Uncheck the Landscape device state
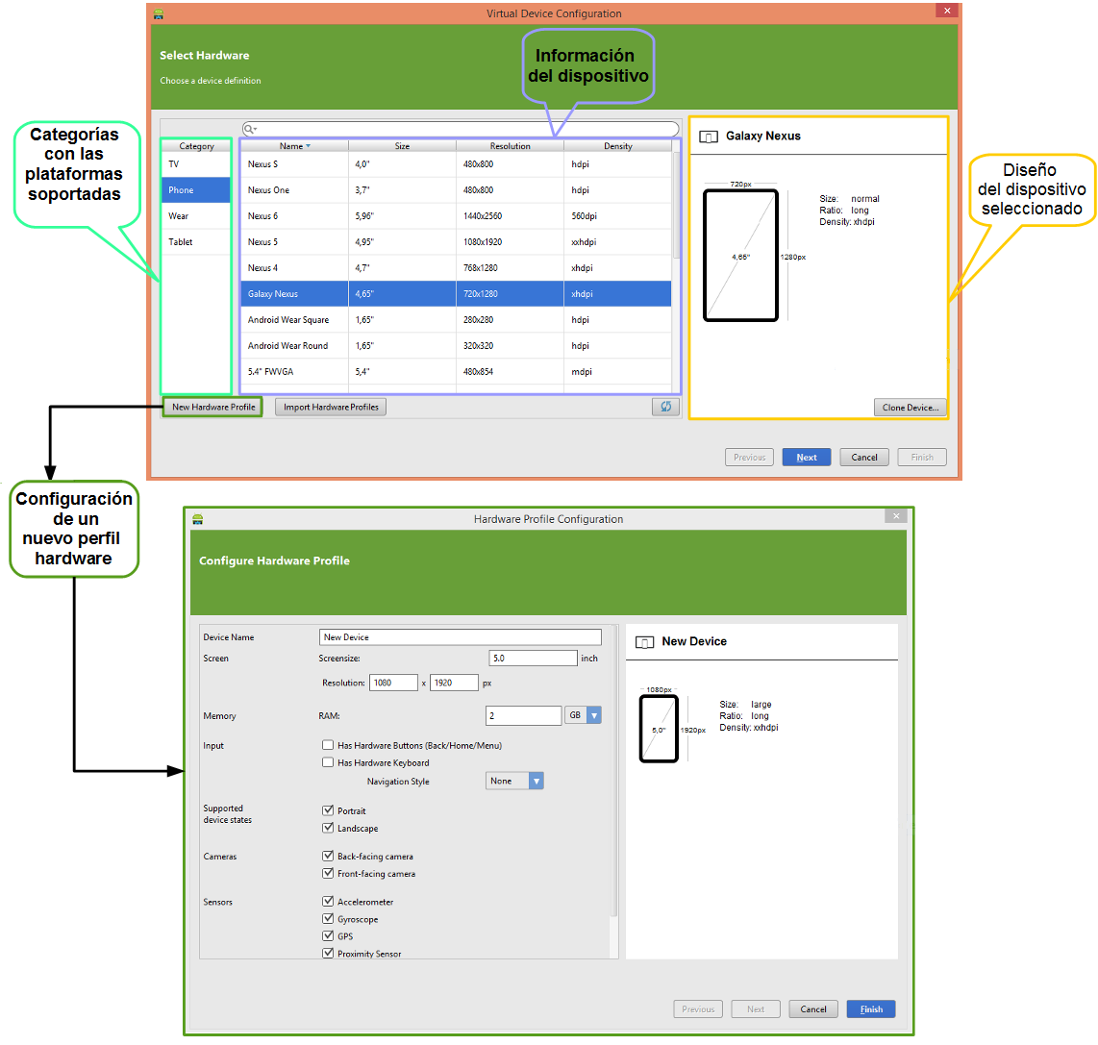1098x1045 pixels. click(x=328, y=828)
